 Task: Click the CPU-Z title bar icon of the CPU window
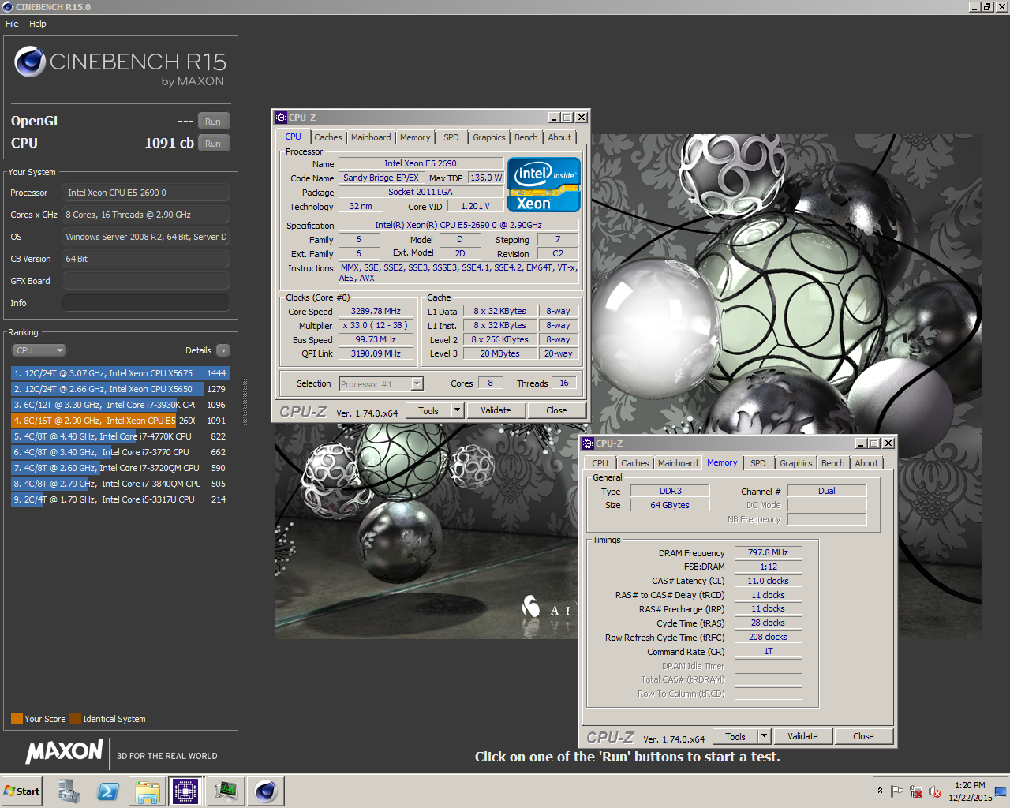coord(281,118)
